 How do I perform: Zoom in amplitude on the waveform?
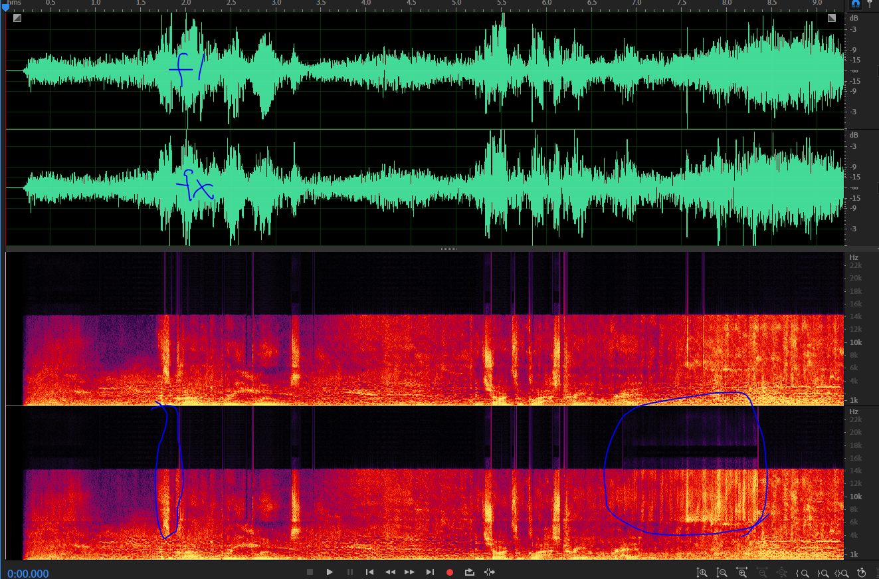point(702,572)
